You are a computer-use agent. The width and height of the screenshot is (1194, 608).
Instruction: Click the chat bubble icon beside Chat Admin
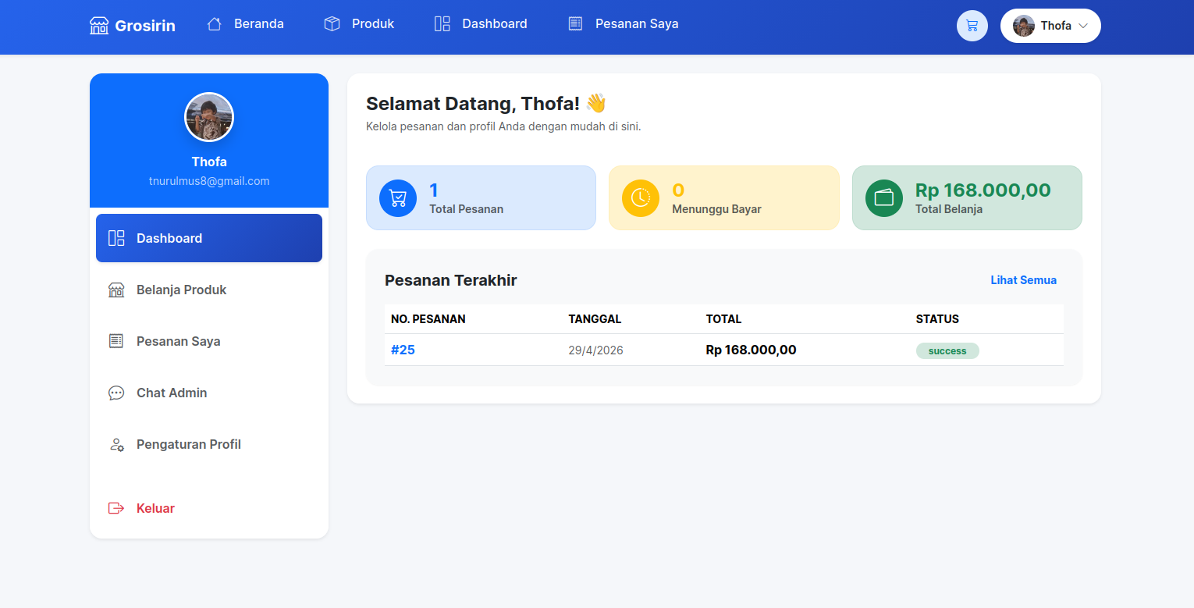[116, 393]
